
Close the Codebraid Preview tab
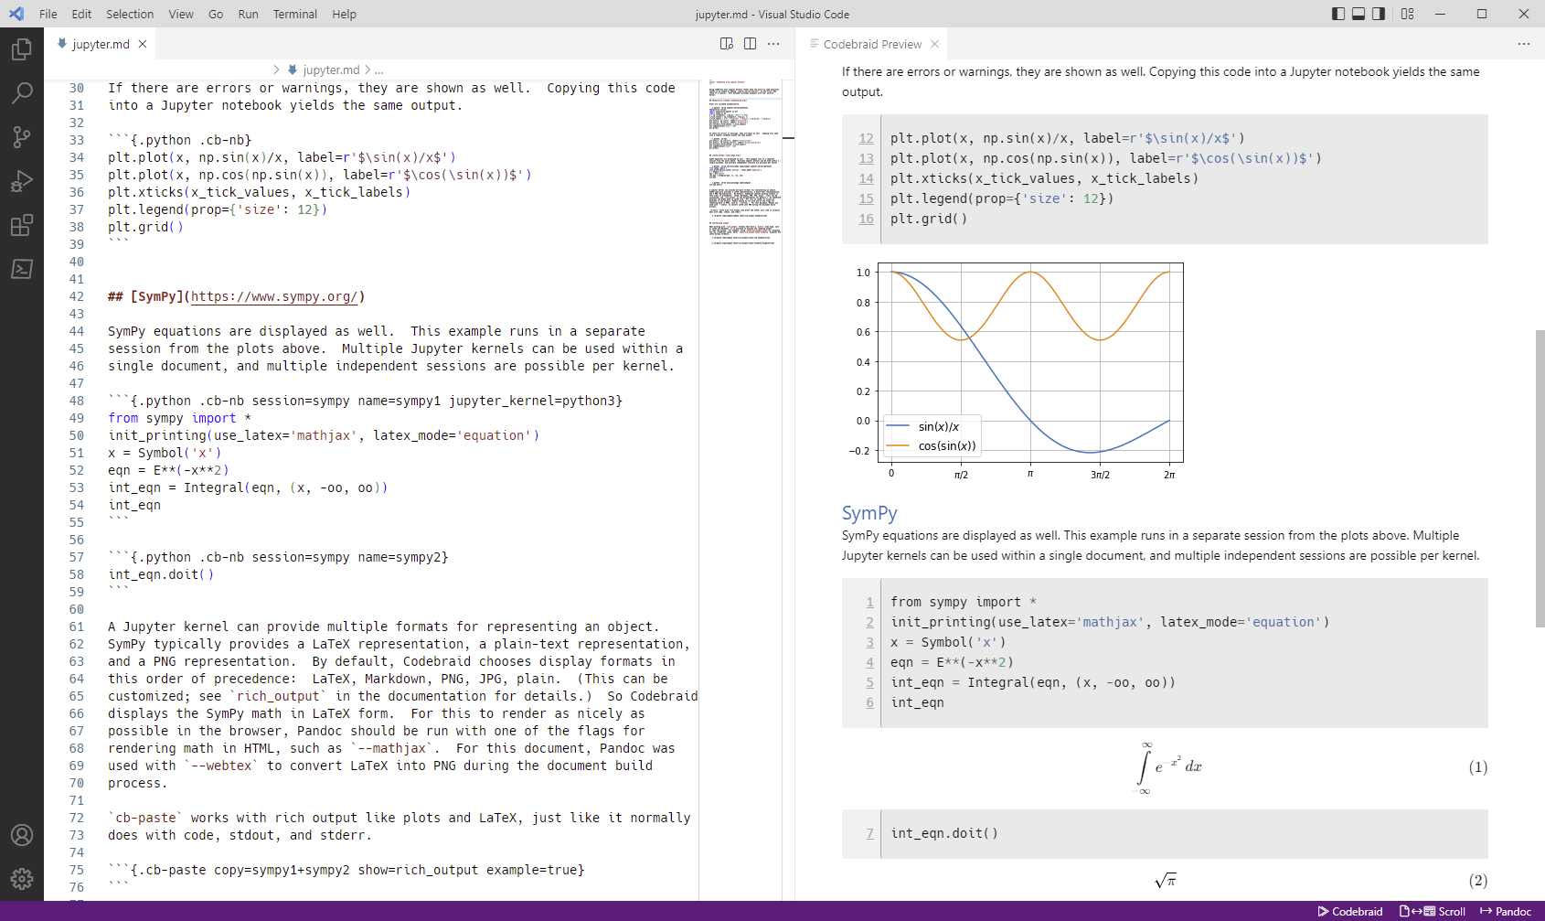(x=934, y=44)
